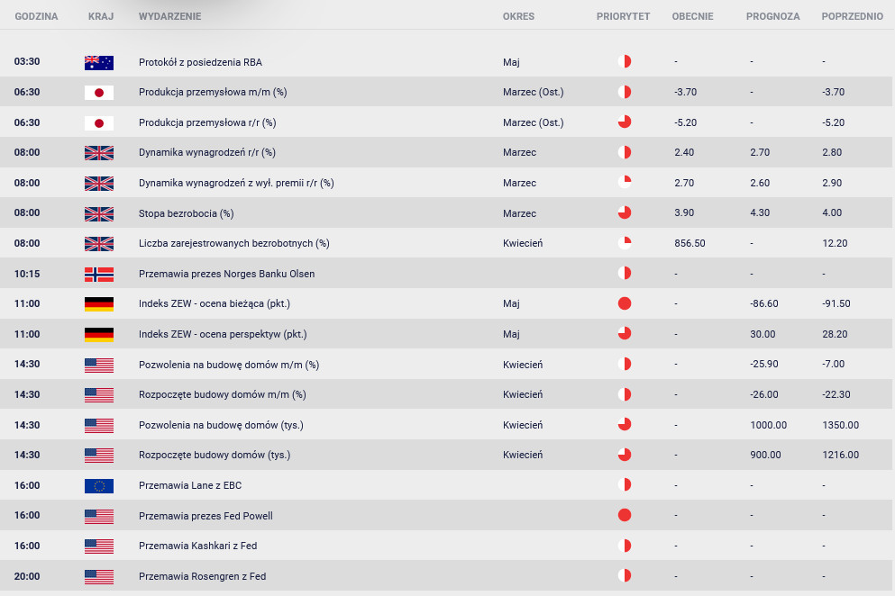Image resolution: width=895 pixels, height=596 pixels.
Task: Click the current value 3.90
Action: point(684,213)
